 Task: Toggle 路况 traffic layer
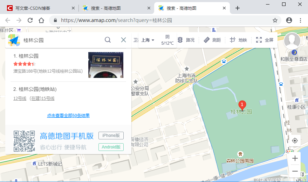pyautogui.click(x=186, y=40)
